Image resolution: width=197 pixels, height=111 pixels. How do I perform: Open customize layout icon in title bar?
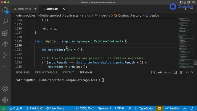point(194,2)
